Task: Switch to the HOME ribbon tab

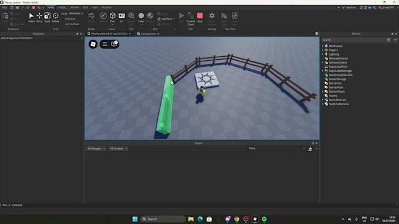Action: pos(50,8)
